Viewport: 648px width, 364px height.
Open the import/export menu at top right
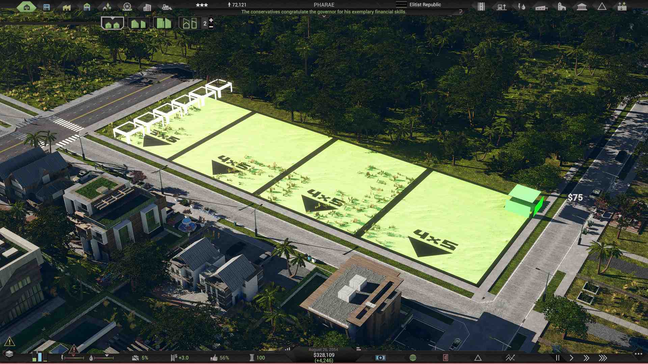[x=623, y=6]
